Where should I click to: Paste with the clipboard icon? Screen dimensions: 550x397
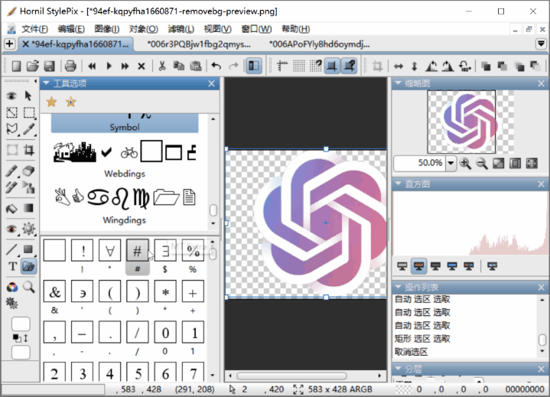[x=196, y=66]
